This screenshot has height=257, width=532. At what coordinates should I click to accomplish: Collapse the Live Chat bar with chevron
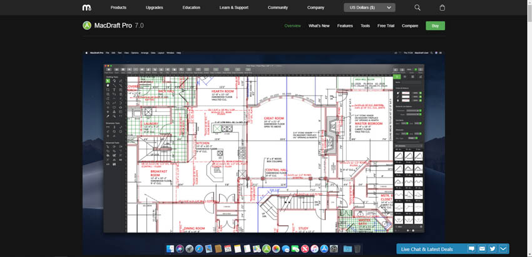(x=503, y=249)
